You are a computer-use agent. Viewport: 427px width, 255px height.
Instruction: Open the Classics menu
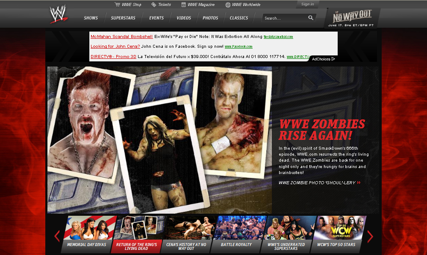(x=239, y=18)
